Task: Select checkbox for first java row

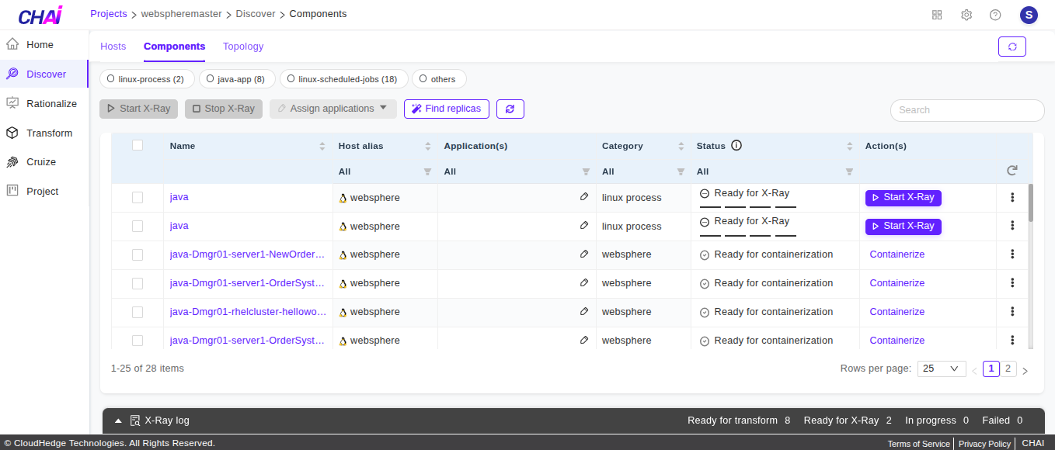Action: [138, 198]
